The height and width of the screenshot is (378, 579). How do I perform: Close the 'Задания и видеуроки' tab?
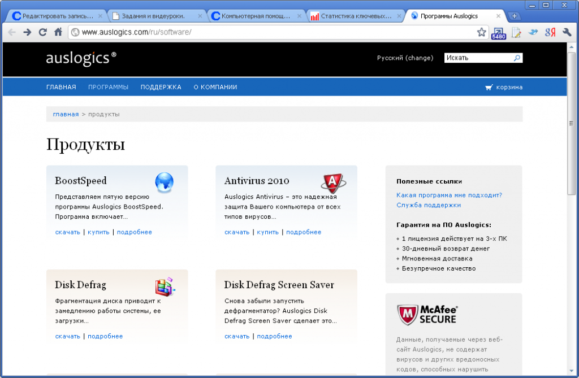pyautogui.click(x=200, y=16)
